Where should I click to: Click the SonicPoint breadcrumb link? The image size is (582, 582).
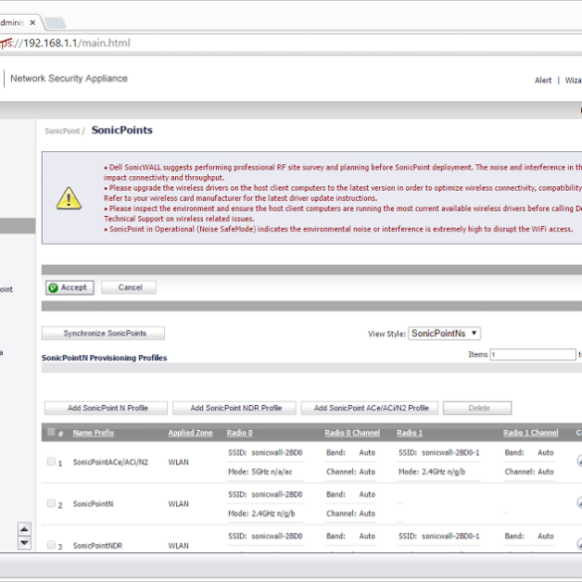click(x=63, y=131)
